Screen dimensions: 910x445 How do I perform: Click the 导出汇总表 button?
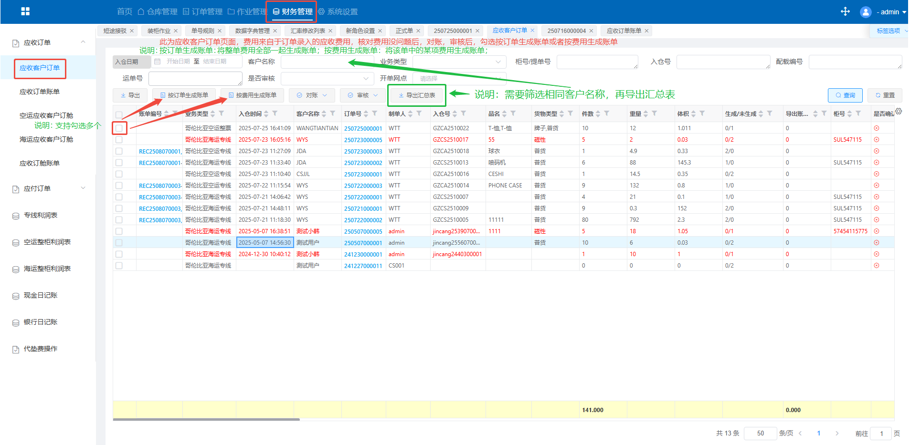417,95
